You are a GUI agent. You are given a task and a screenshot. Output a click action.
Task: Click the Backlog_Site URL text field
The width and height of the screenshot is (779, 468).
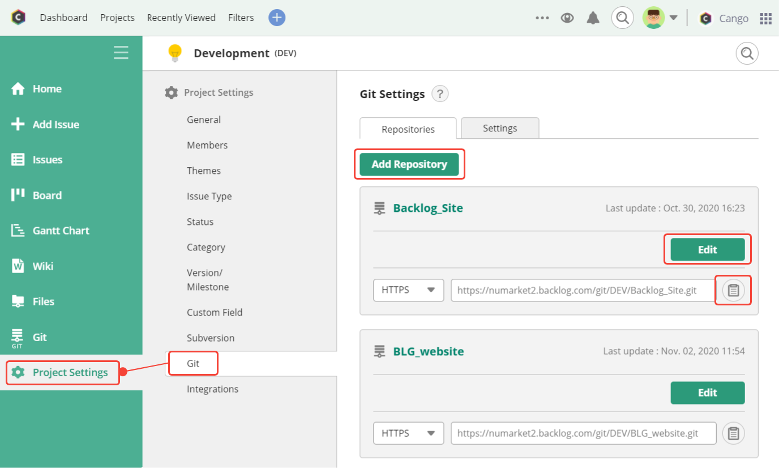tap(583, 290)
